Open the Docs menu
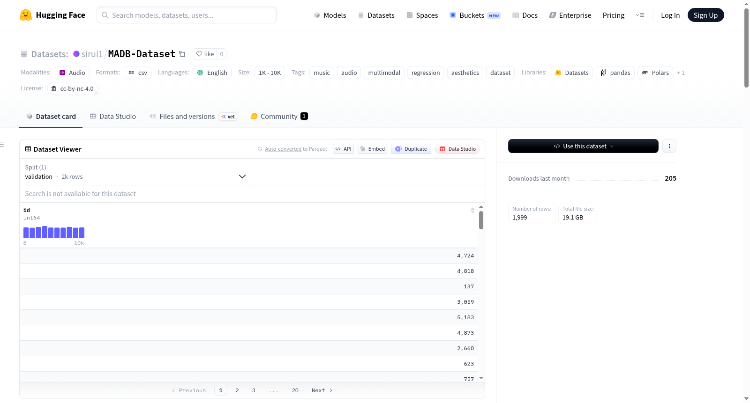 point(525,15)
